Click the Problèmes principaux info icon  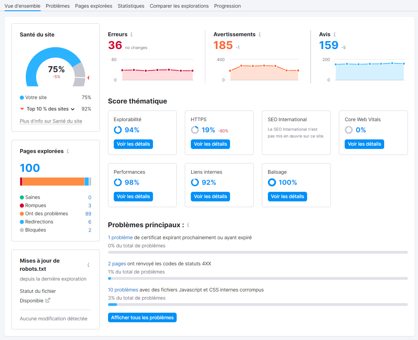(188, 225)
